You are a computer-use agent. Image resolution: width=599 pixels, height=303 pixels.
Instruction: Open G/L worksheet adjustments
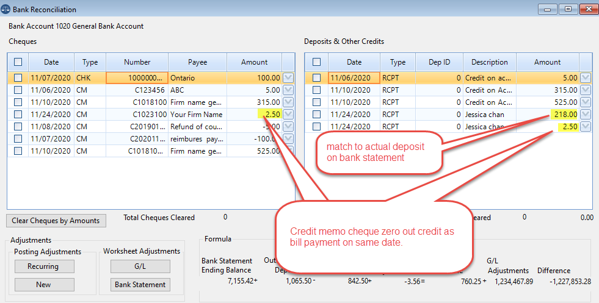[x=140, y=266]
